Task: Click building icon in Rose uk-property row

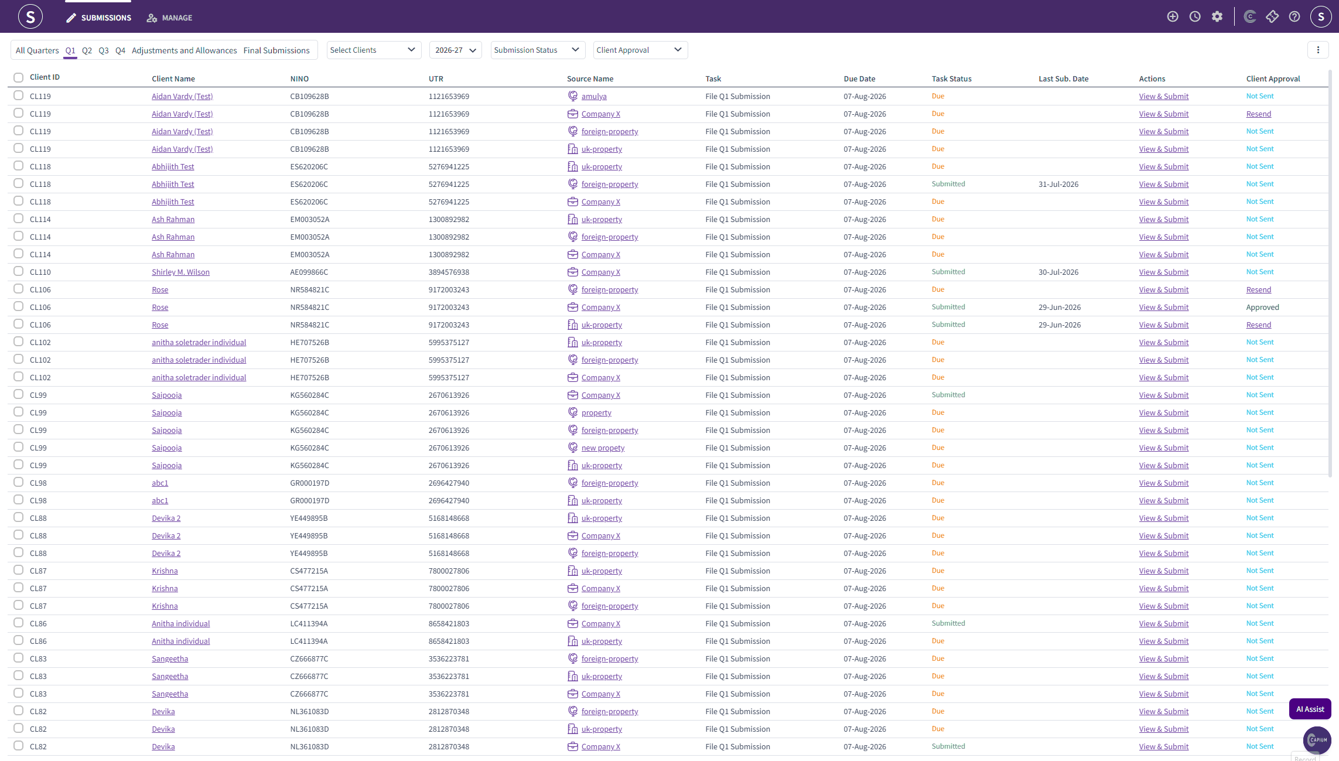Action: [x=573, y=325]
